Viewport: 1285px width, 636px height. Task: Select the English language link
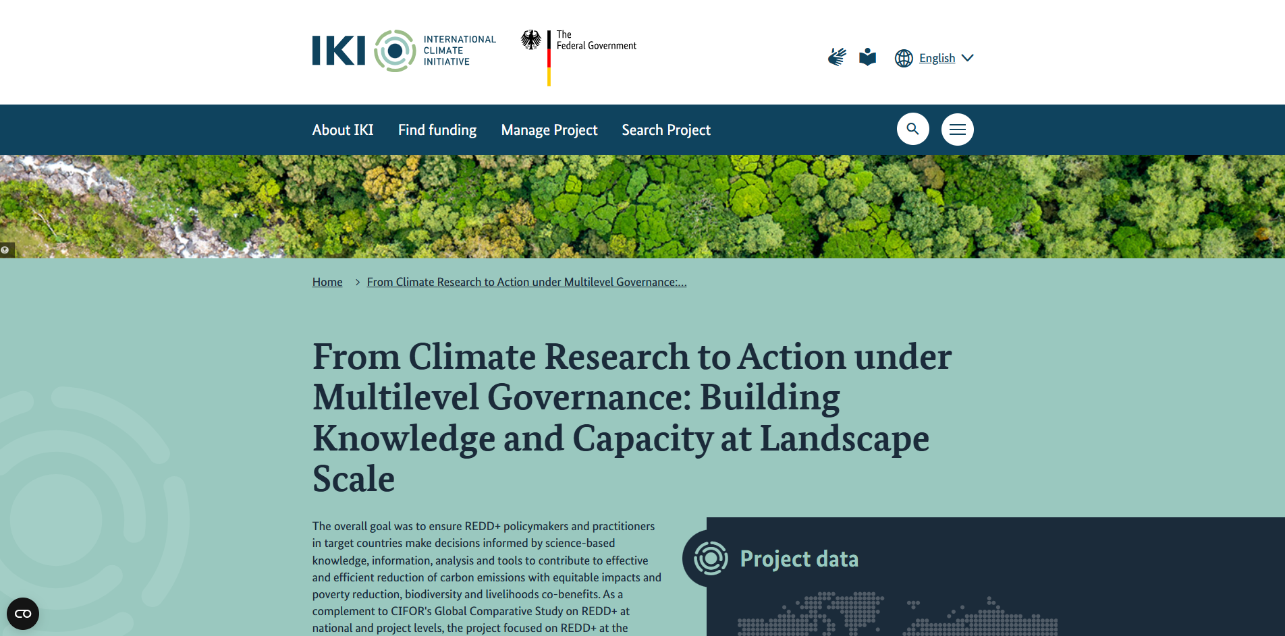point(937,58)
